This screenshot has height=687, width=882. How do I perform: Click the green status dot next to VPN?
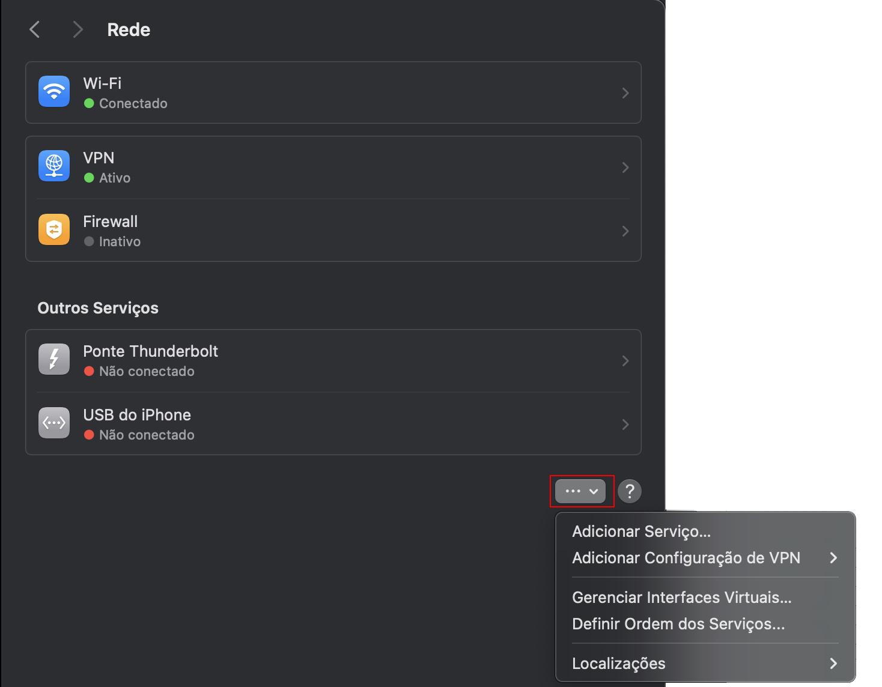pyautogui.click(x=90, y=178)
